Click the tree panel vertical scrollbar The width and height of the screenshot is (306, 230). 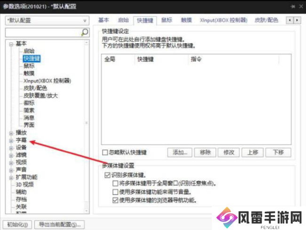tap(87, 127)
